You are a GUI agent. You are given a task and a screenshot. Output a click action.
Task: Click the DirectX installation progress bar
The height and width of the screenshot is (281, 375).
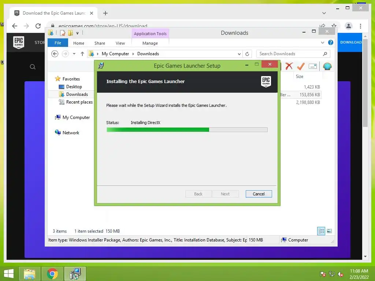[x=187, y=130]
